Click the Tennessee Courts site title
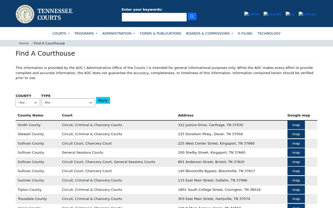333x208 pixels. point(55,14)
